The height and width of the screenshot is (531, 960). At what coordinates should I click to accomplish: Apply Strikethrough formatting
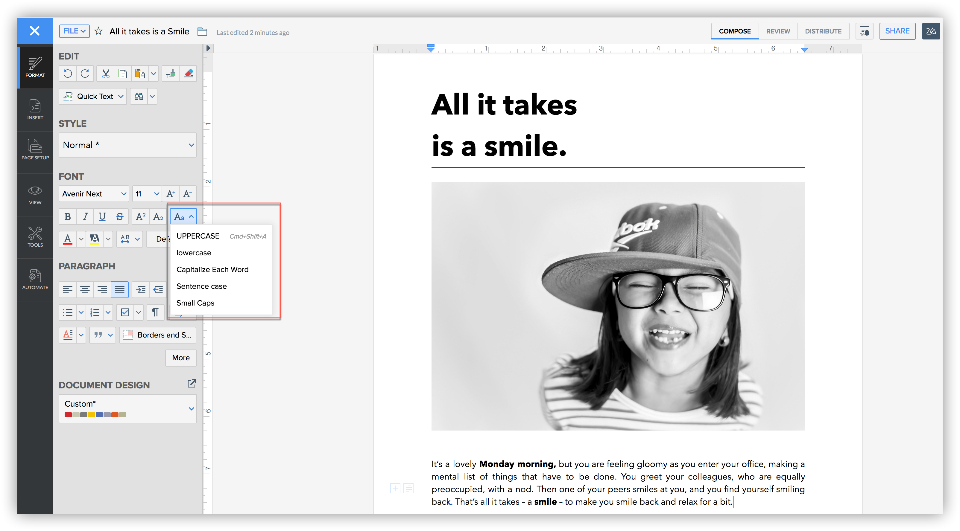[120, 216]
